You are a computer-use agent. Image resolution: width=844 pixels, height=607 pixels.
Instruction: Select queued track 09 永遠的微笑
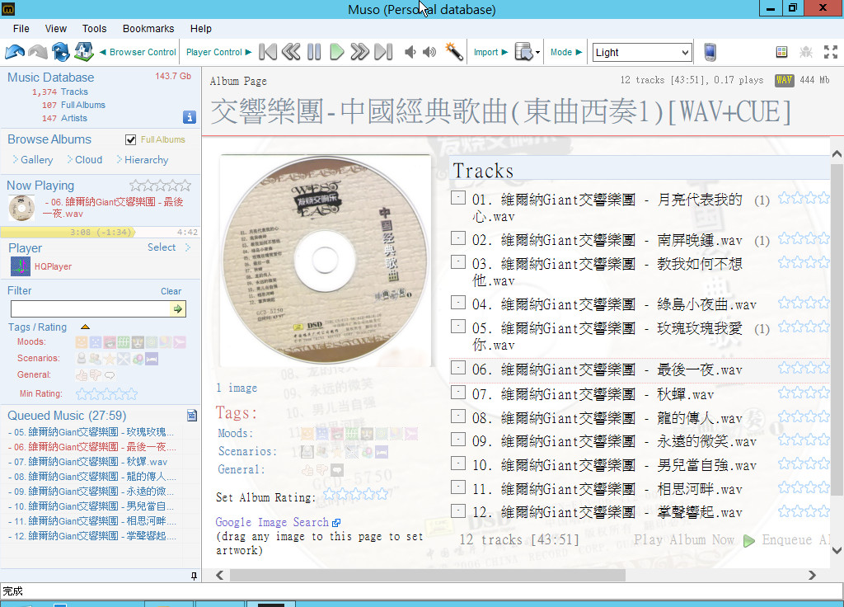91,492
